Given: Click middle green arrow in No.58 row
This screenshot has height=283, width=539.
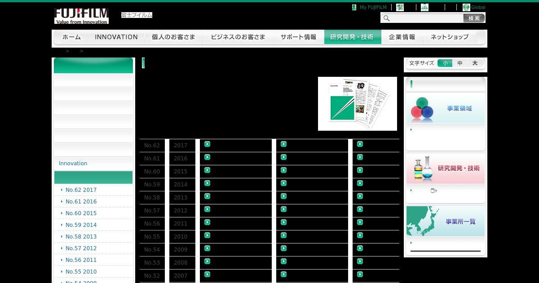Looking at the screenshot, I should [x=283, y=196].
